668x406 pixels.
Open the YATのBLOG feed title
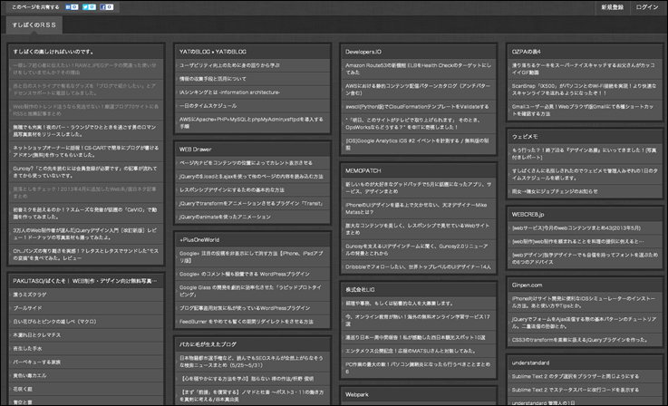[212, 52]
